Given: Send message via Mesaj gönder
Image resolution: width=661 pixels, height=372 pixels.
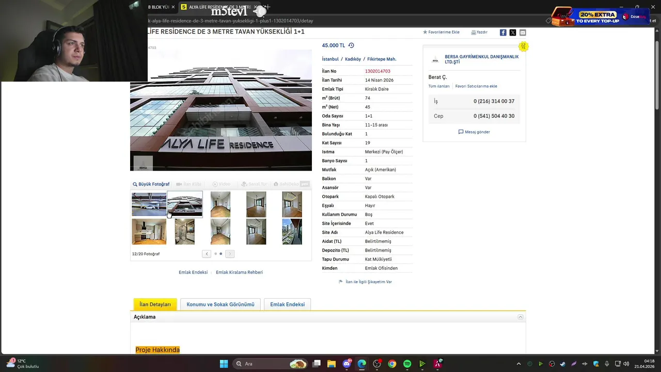Looking at the screenshot, I should coord(474,132).
